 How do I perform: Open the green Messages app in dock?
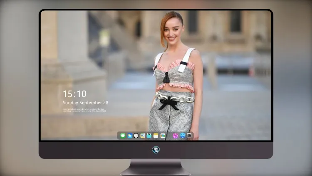(123, 136)
